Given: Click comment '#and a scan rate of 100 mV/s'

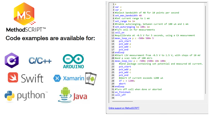Looking at the screenshot, I should point(133,58).
